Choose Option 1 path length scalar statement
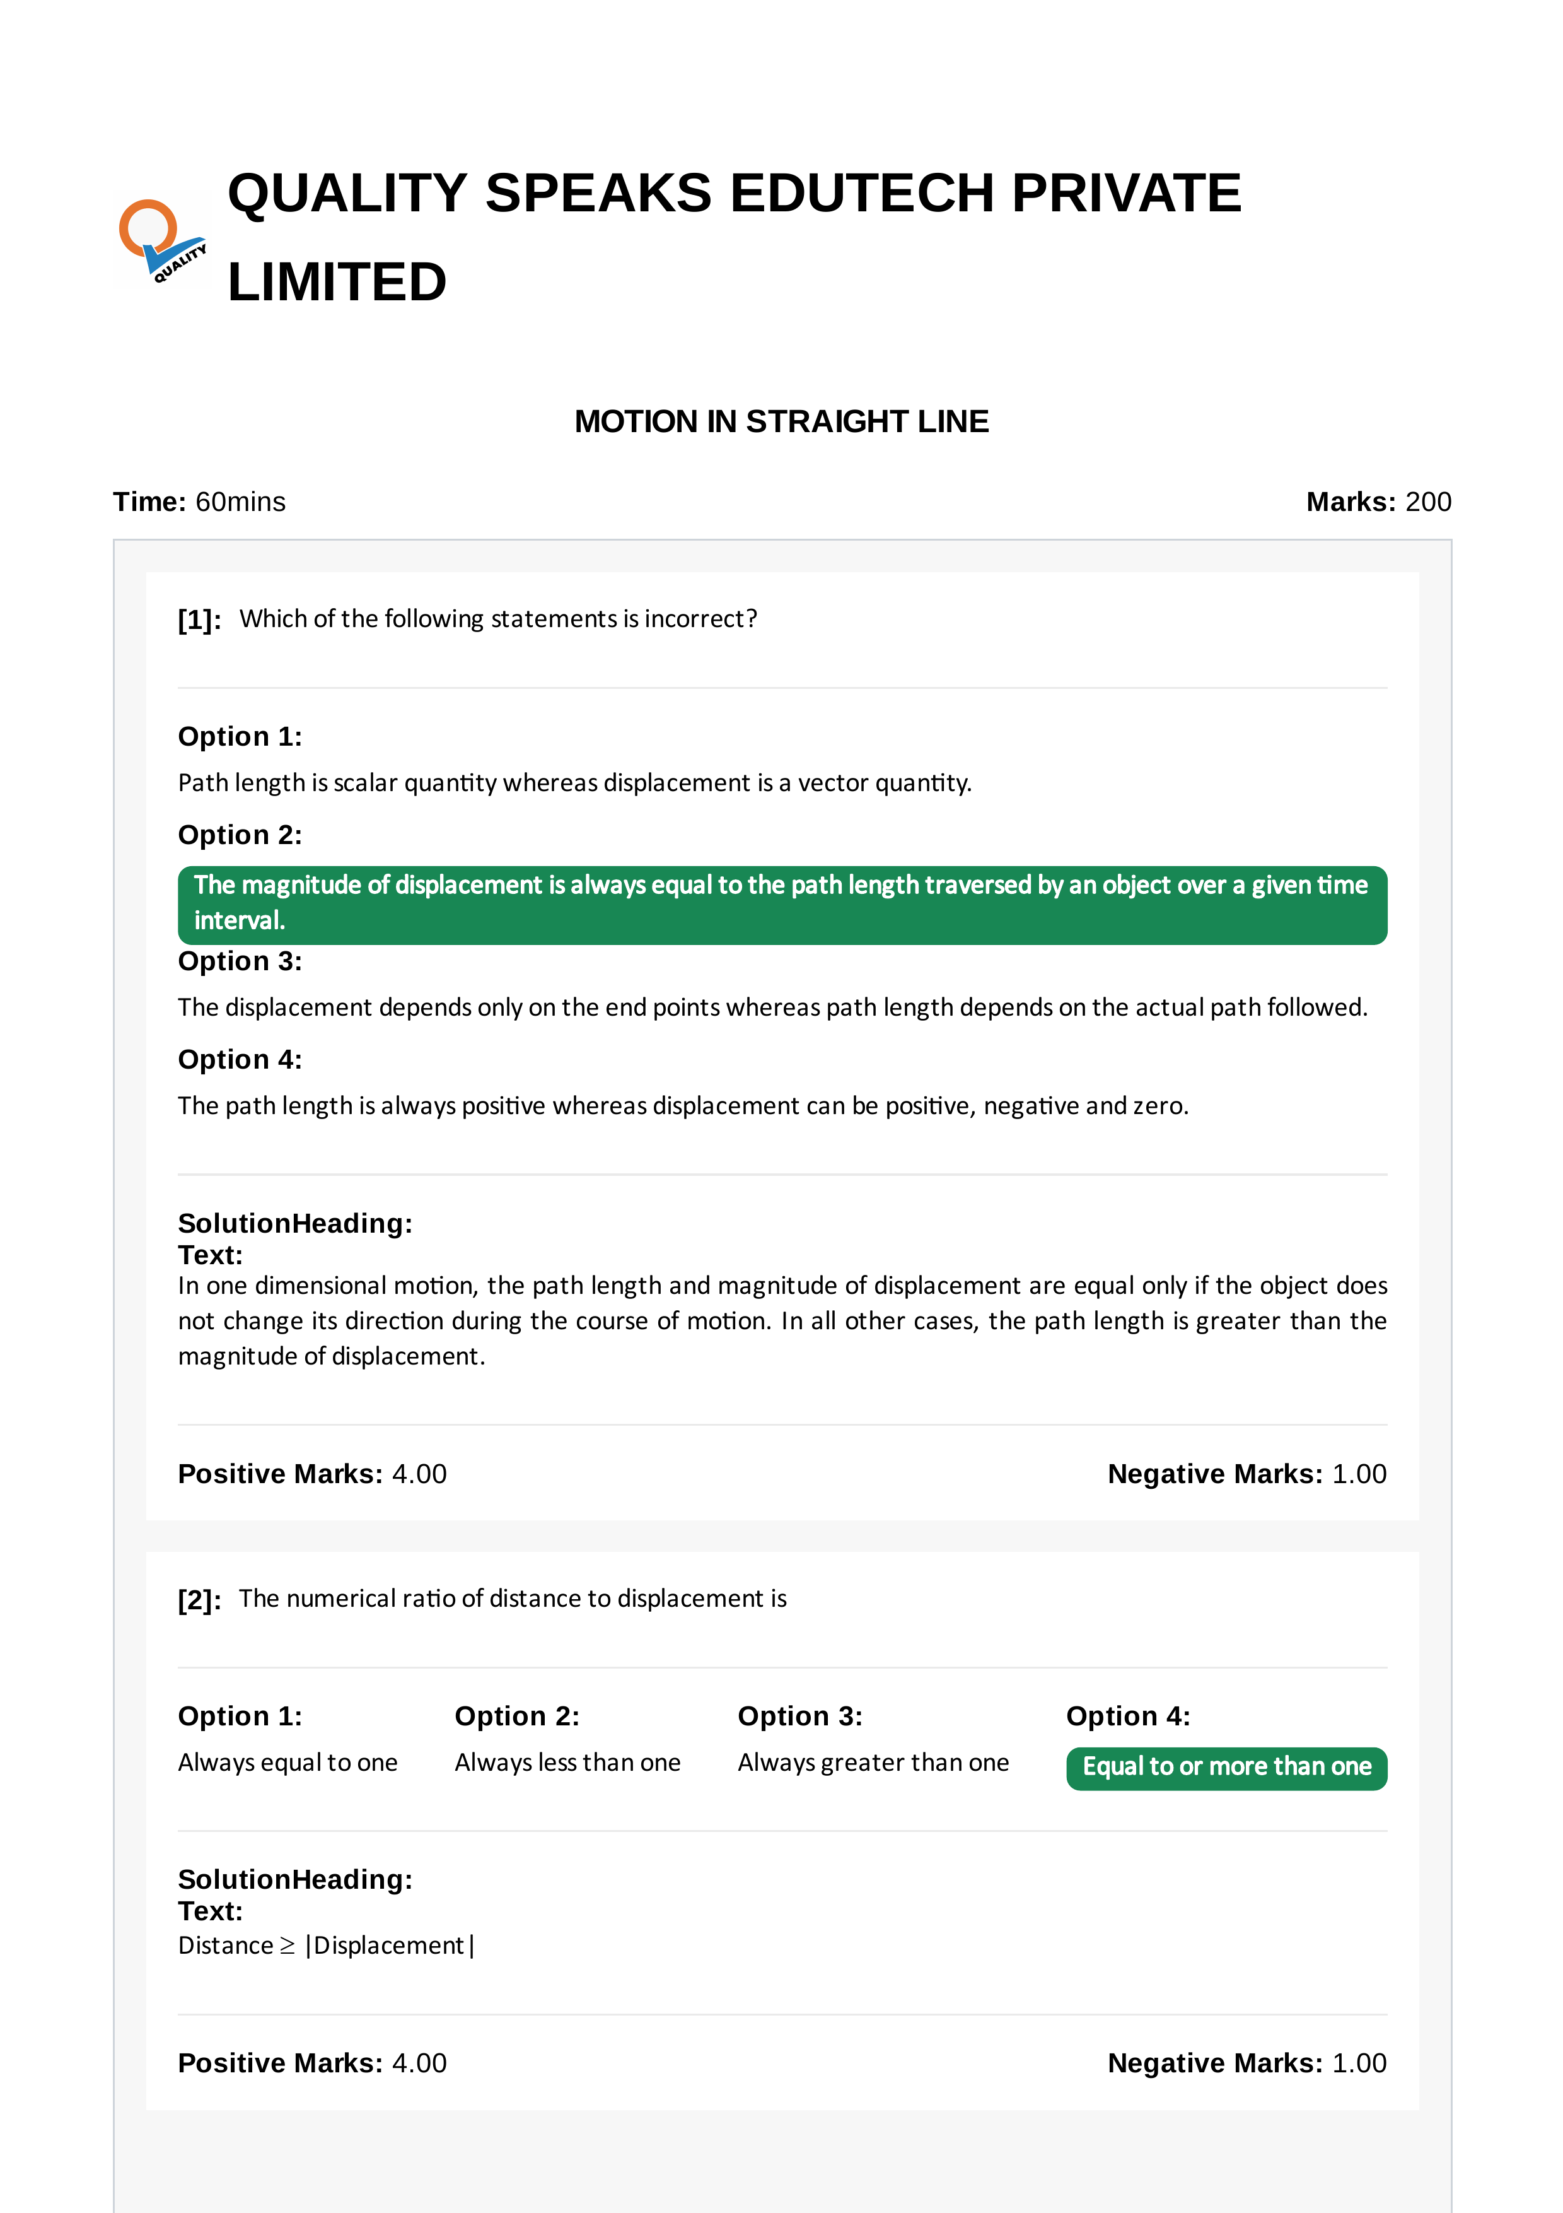1563x2213 pixels. pyautogui.click(x=575, y=783)
